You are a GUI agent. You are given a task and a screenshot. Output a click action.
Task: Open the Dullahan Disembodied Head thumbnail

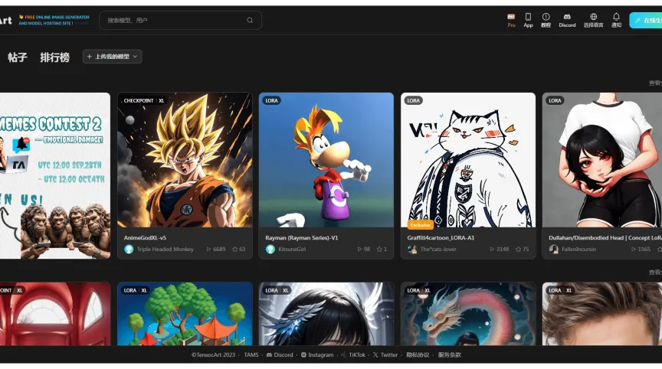click(602, 160)
